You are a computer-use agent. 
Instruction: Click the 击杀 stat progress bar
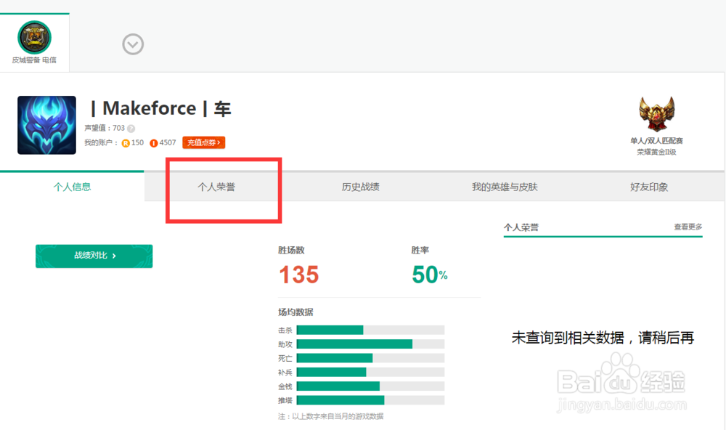coord(330,329)
